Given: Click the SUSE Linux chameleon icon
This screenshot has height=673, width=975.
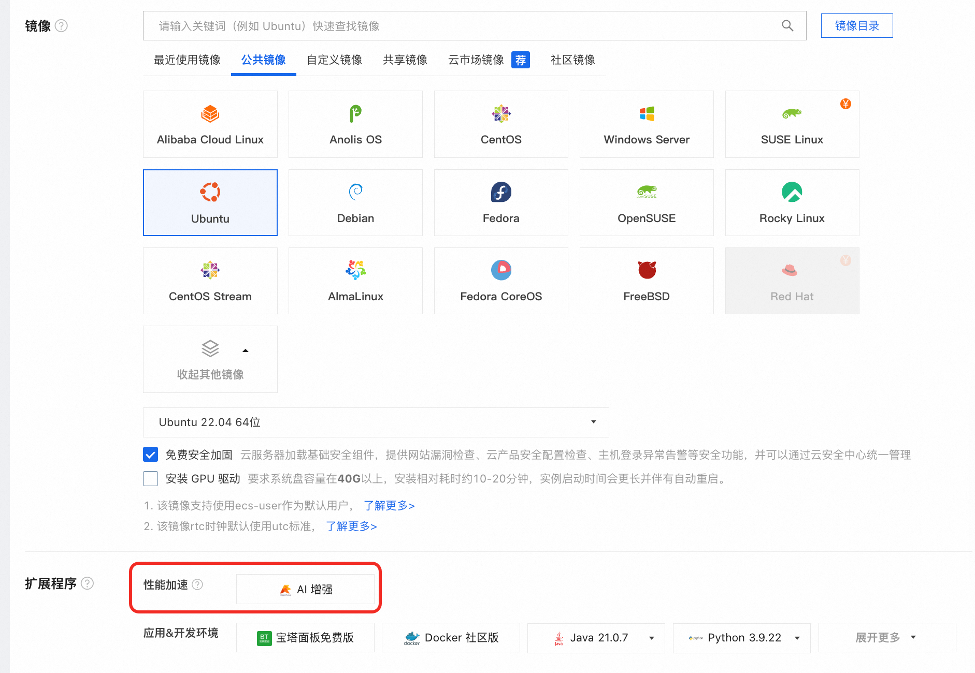Looking at the screenshot, I should 792,113.
